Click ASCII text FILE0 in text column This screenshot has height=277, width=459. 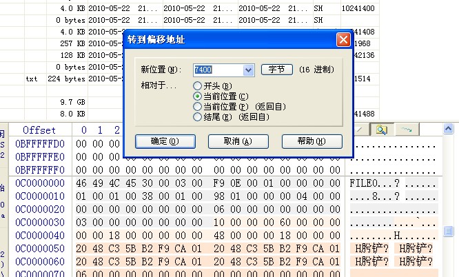[x=364, y=183]
